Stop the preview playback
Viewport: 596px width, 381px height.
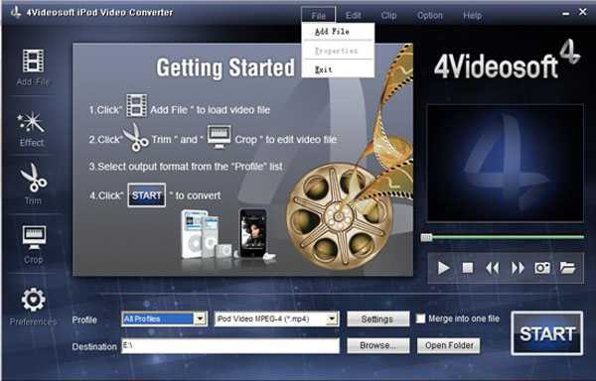[468, 268]
